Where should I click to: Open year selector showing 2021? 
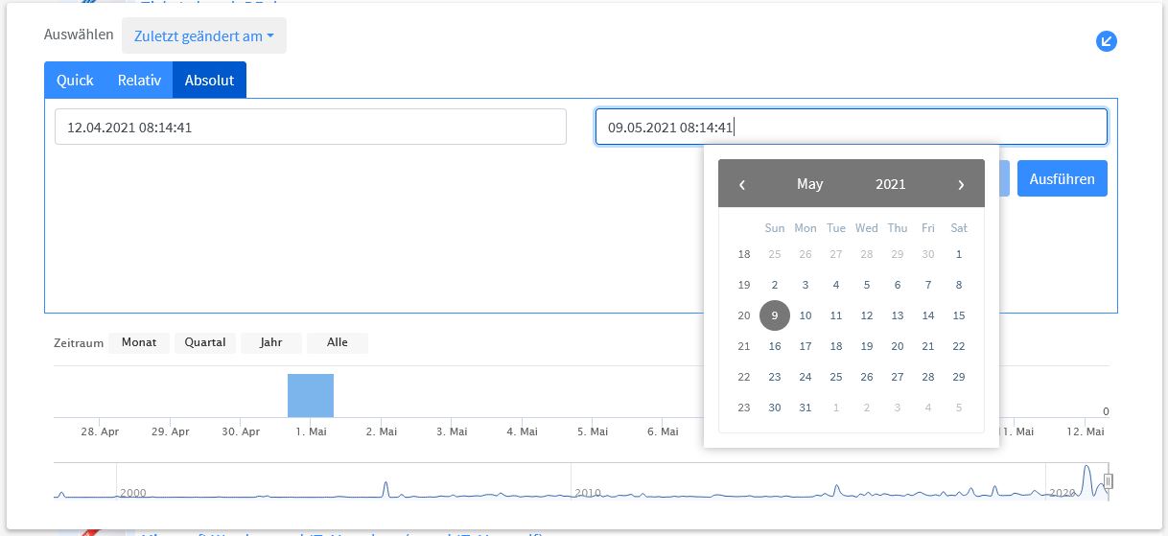891,184
